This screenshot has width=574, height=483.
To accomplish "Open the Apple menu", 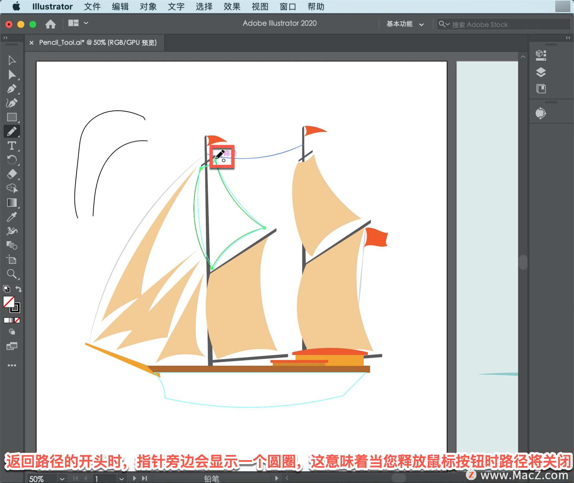I will pyautogui.click(x=16, y=6).
